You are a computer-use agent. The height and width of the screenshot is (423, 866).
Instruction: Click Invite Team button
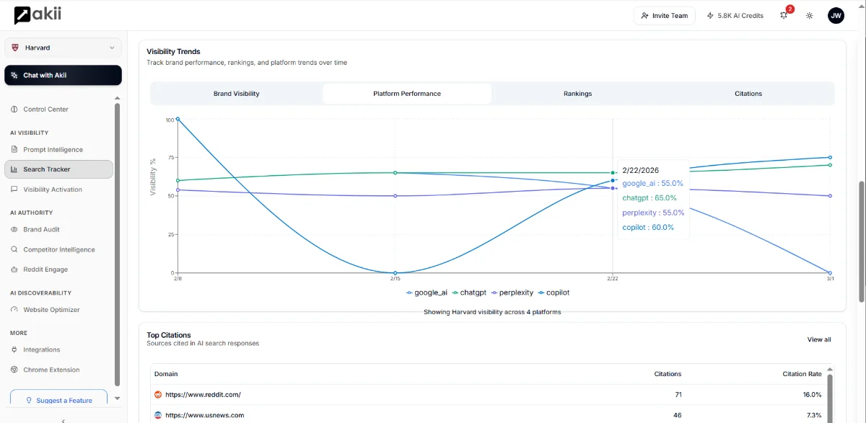(665, 15)
